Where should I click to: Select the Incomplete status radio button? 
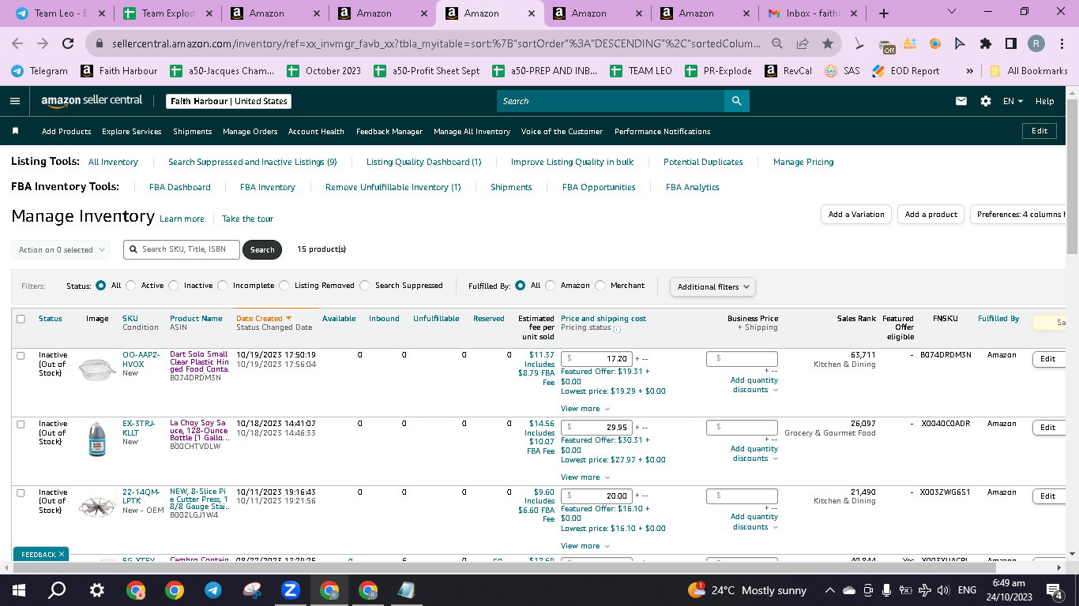[x=223, y=286]
